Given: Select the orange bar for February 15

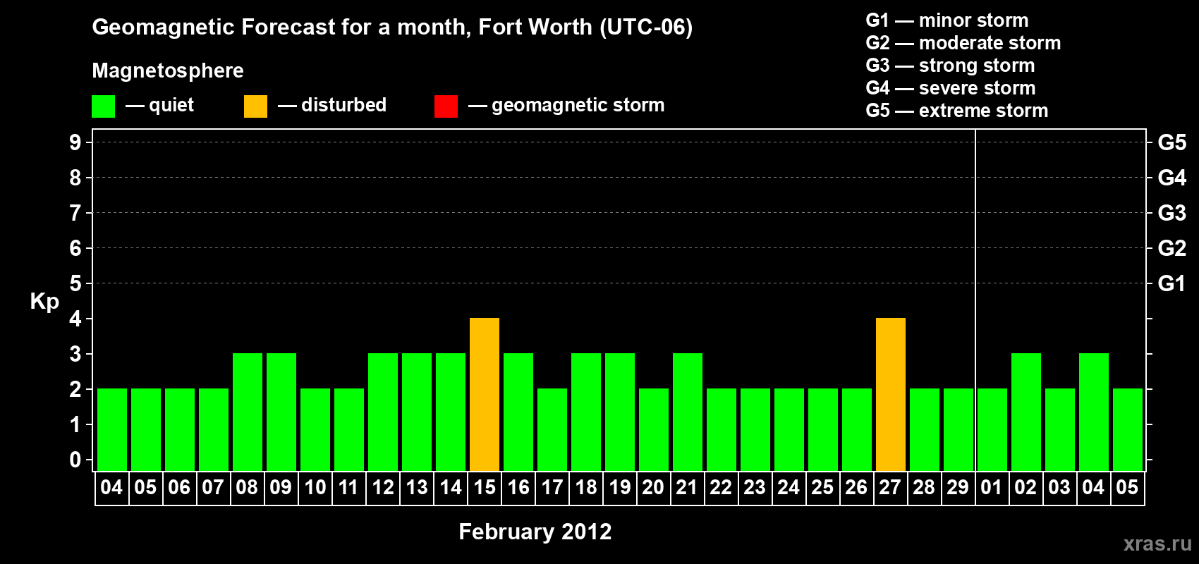Looking at the screenshot, I should click(x=485, y=394).
